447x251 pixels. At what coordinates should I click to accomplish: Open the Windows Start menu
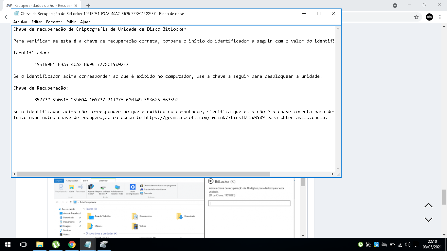pos(8,244)
